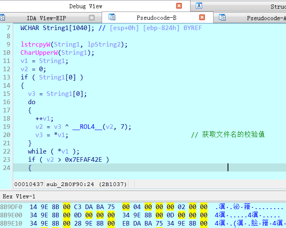
Task: Click the Pseudocode-B tab icon
Action: coord(112,18)
